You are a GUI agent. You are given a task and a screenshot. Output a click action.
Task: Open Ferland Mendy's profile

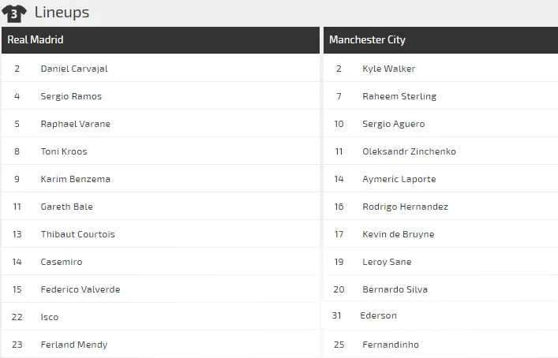point(74,345)
